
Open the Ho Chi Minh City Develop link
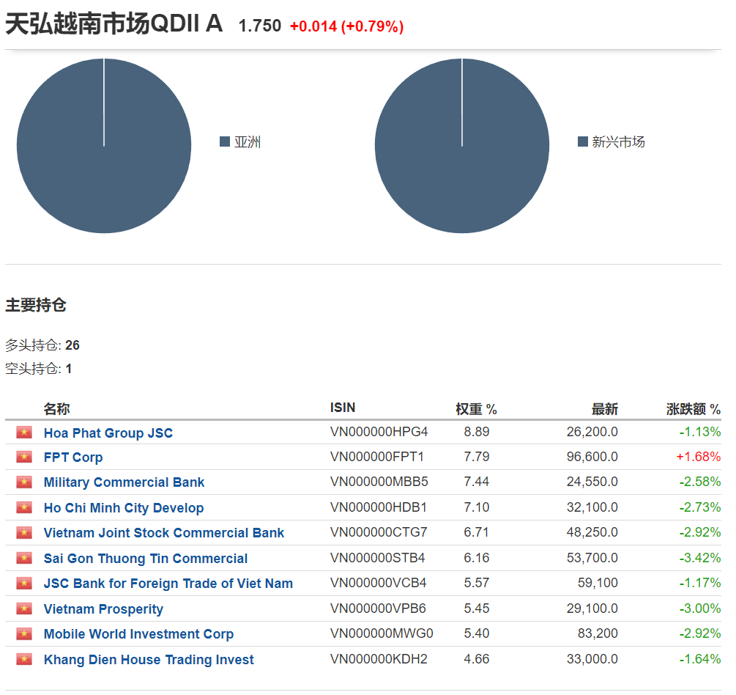pyautogui.click(x=124, y=508)
